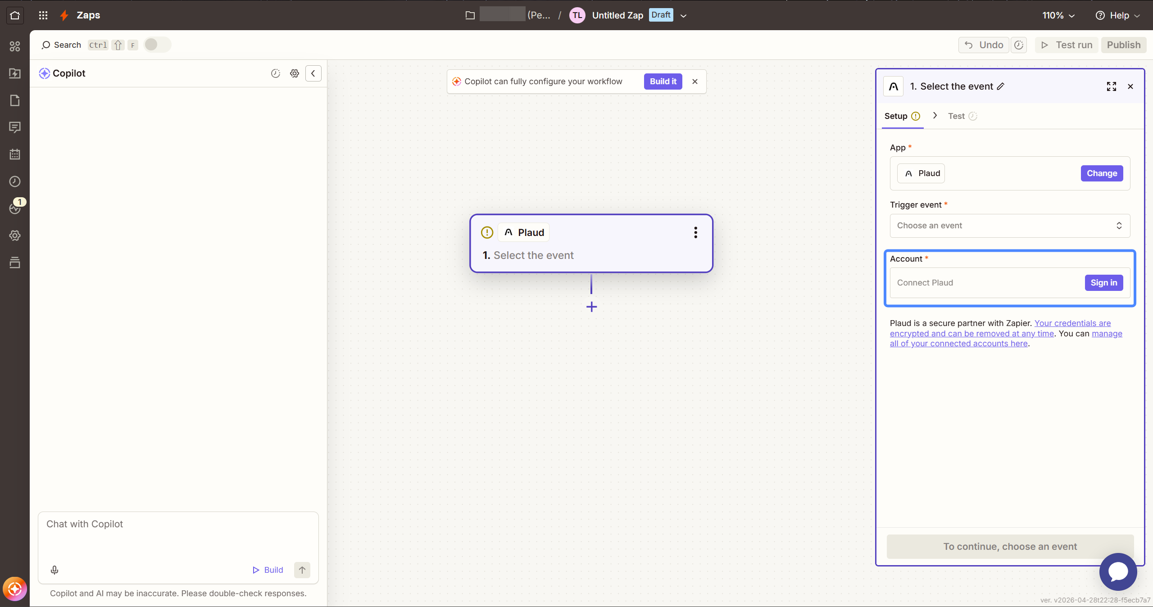Click the Untitled Zap title

617,15
